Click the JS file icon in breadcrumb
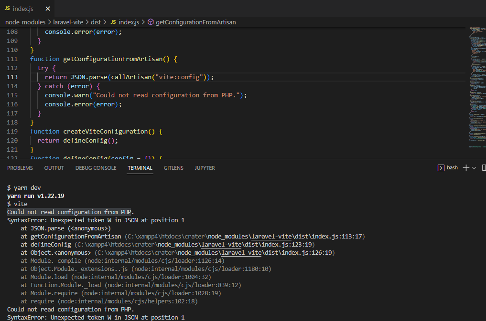Viewport: 486px width, 321px height. (113, 22)
